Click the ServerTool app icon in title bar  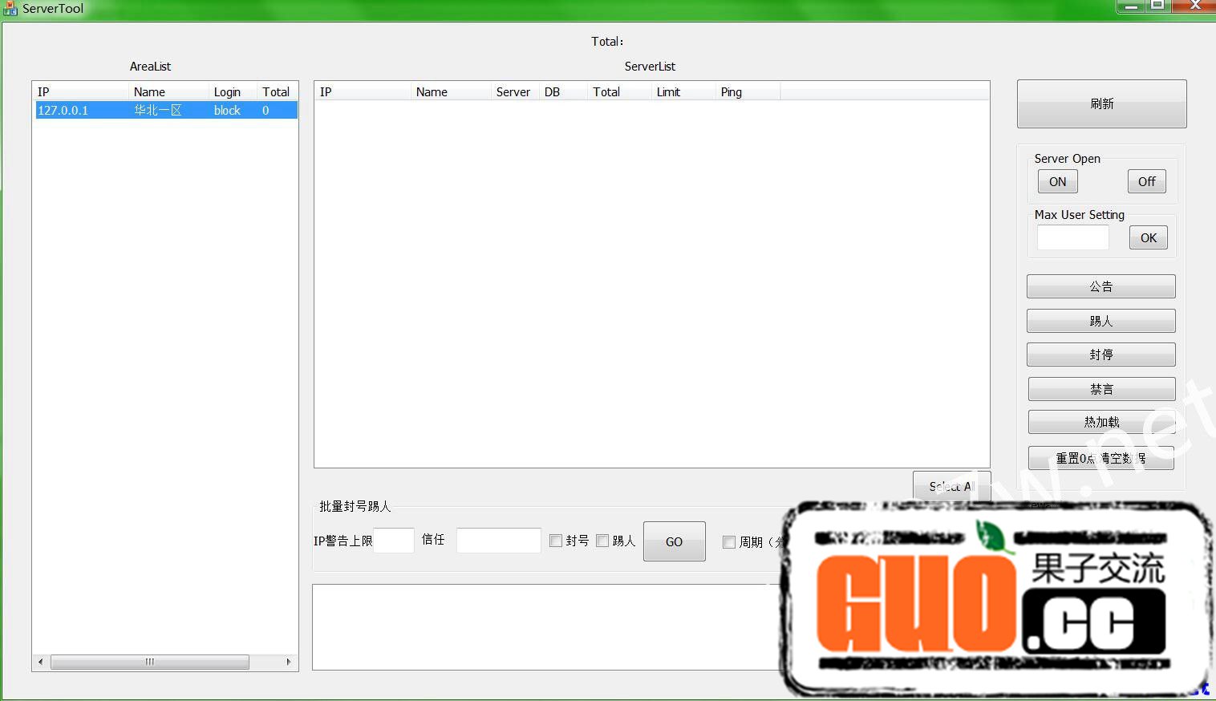coord(10,9)
